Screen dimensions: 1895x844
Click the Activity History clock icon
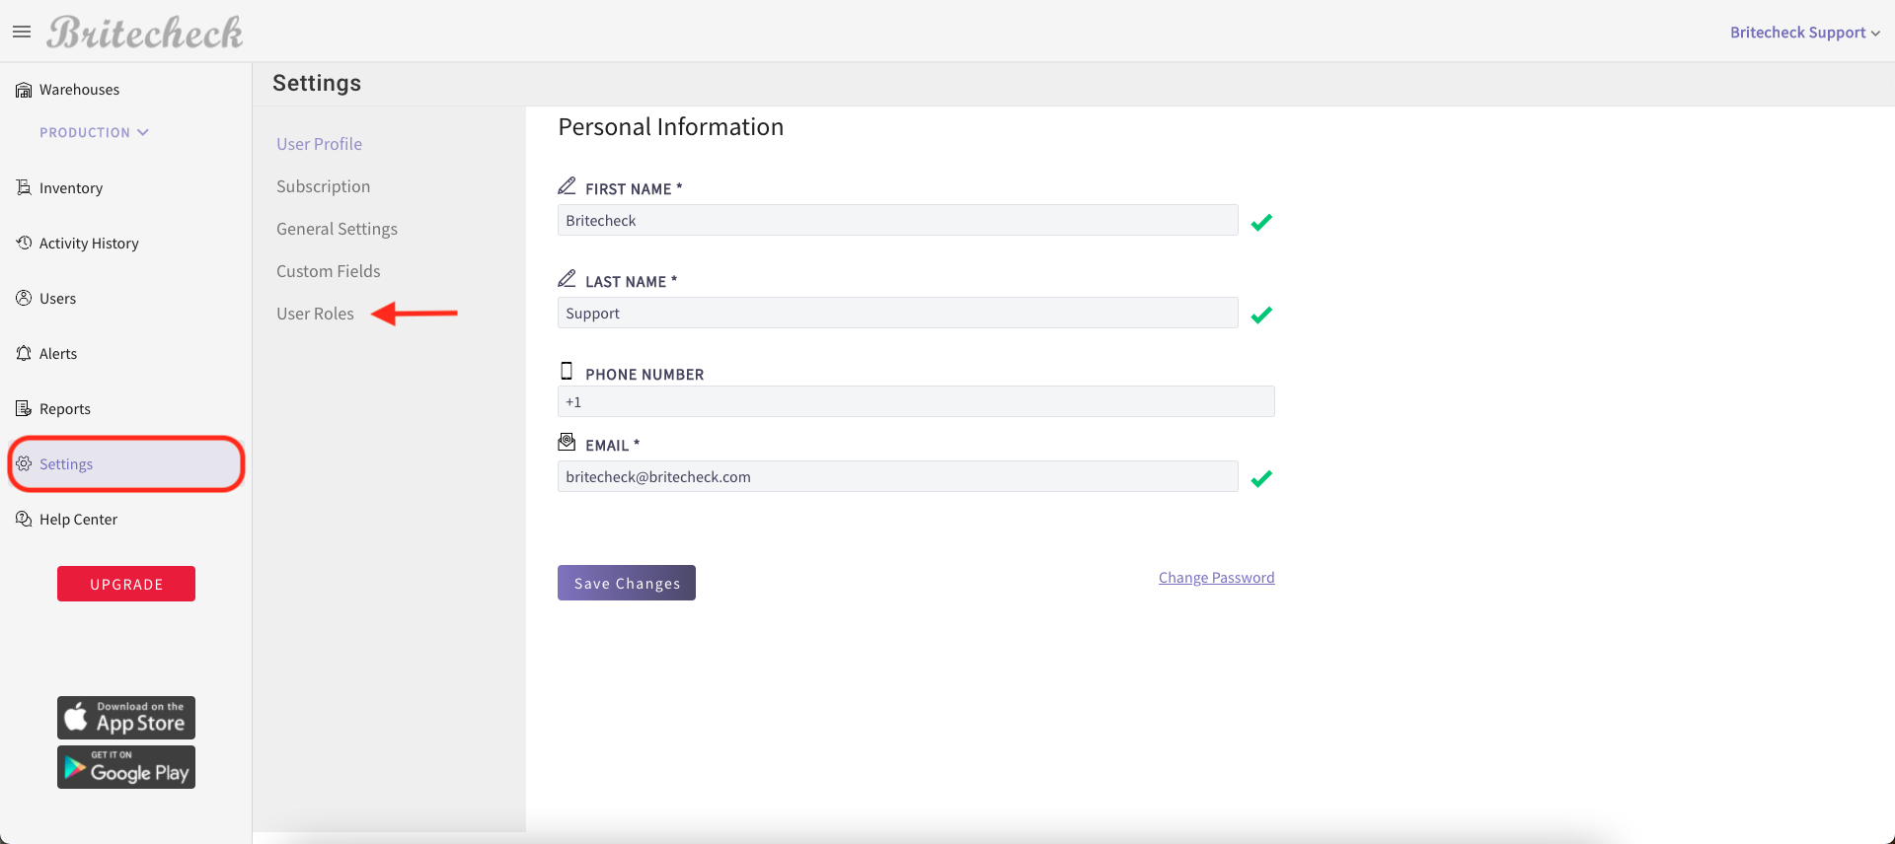[24, 243]
